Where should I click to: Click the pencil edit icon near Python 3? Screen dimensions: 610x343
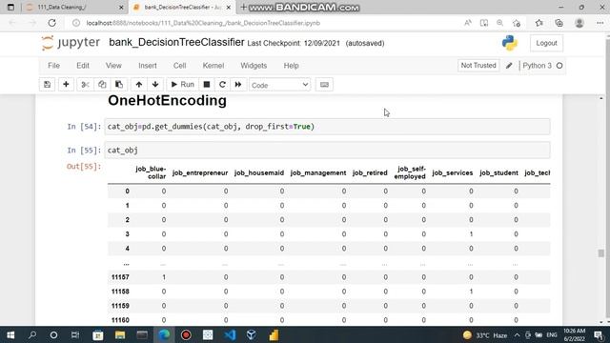[x=509, y=66]
